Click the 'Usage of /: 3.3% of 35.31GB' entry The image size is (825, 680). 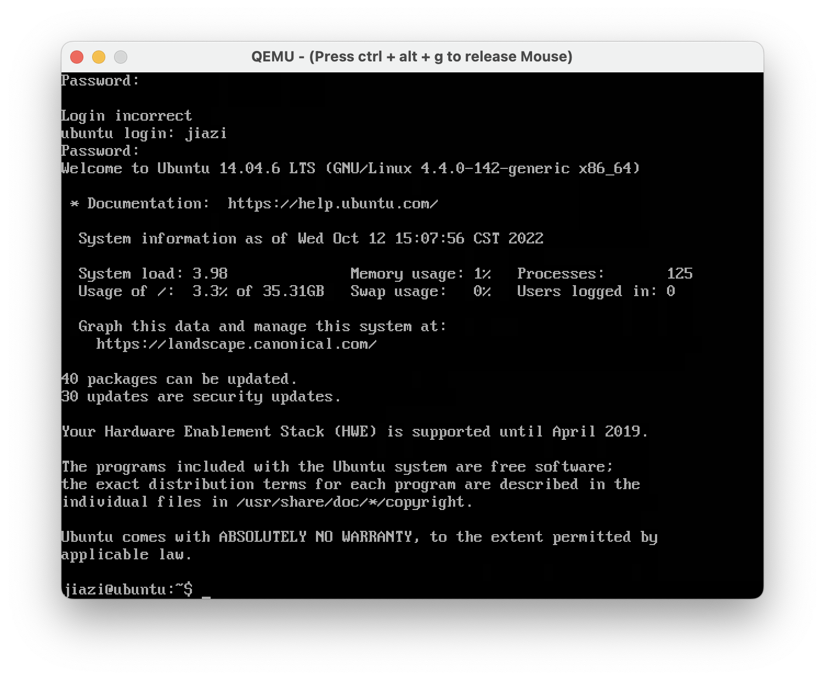[201, 291]
